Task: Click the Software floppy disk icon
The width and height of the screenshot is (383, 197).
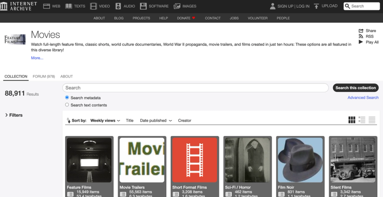Action: (143, 6)
